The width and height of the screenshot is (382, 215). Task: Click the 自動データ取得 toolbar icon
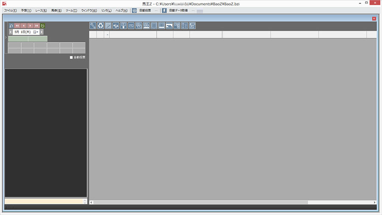164,11
